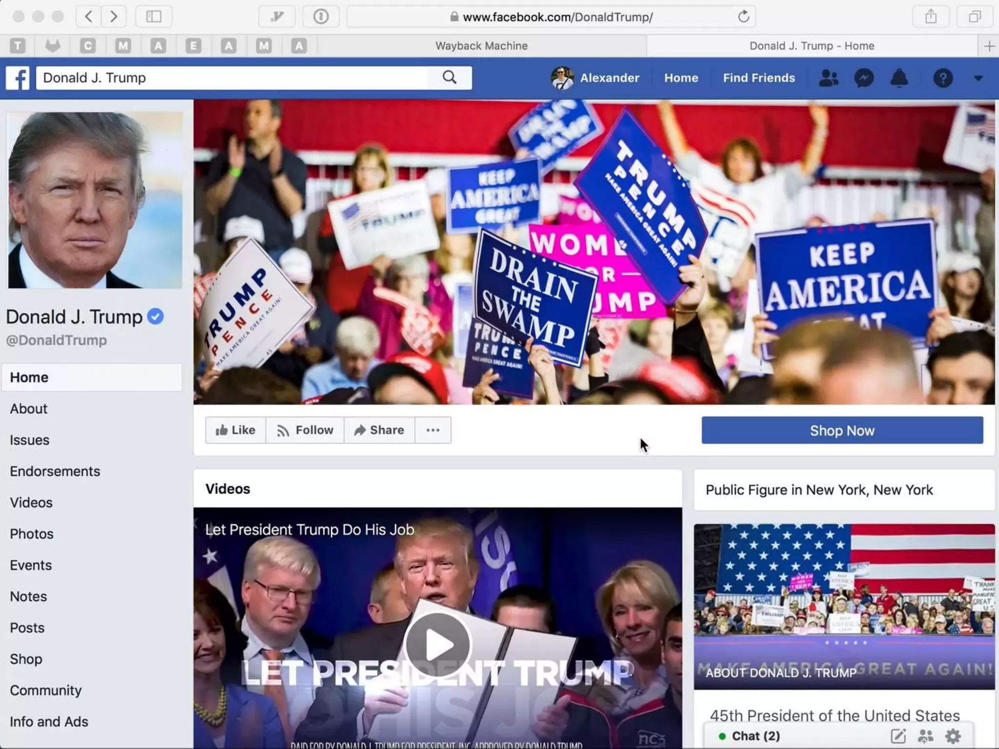Click the chat settings gear icon

[953, 736]
